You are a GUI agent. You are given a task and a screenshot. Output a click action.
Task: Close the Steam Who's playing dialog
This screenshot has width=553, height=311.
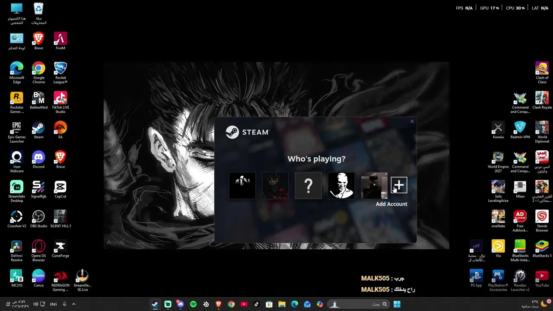(412, 121)
